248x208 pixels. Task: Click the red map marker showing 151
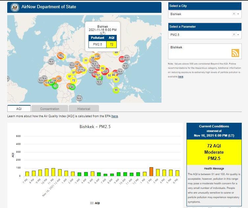pos(122,59)
